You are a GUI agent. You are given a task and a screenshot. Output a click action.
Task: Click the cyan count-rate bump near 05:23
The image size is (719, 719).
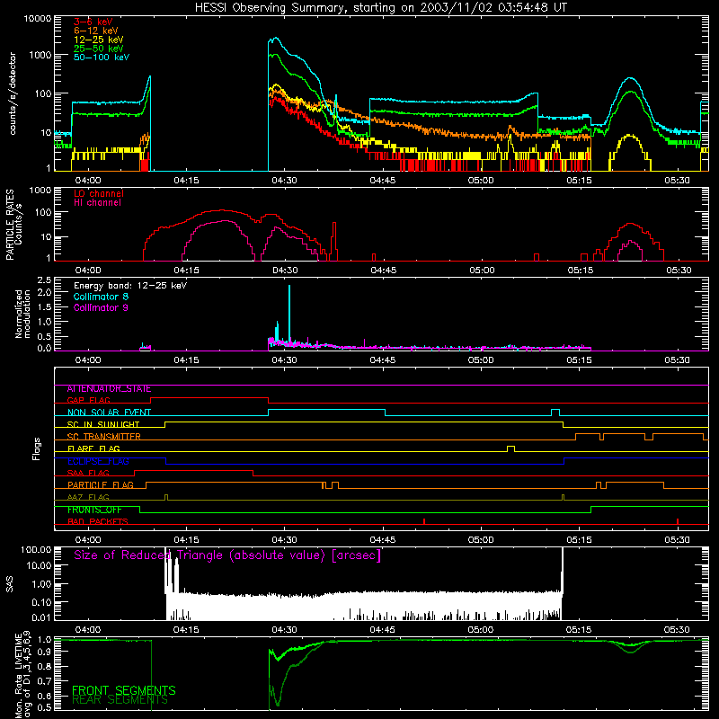point(631,79)
